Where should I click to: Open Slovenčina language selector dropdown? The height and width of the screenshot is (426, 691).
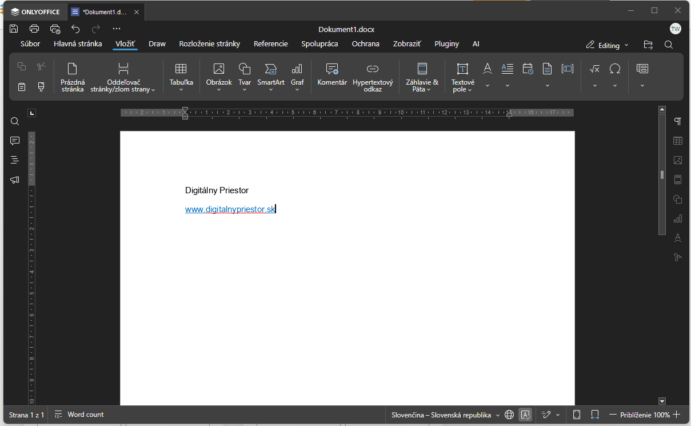[x=445, y=415]
